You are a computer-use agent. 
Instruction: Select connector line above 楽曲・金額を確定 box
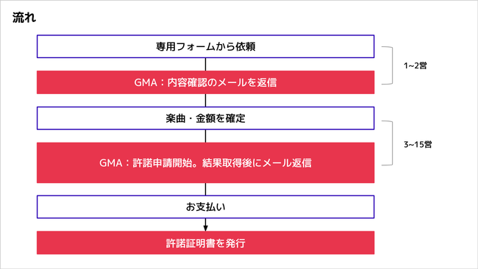pyautogui.click(x=205, y=100)
